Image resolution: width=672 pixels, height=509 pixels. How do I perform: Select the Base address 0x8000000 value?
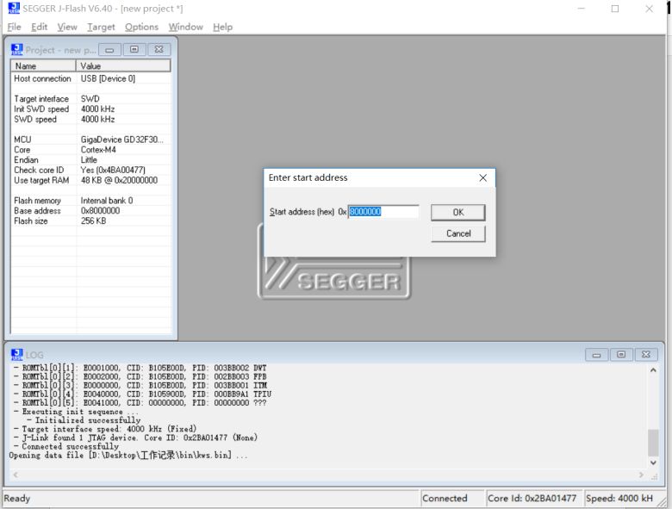tap(100, 211)
